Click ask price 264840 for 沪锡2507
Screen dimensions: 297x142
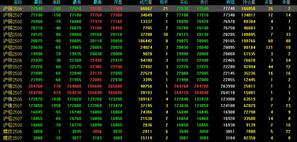pyautogui.click(x=201, y=93)
